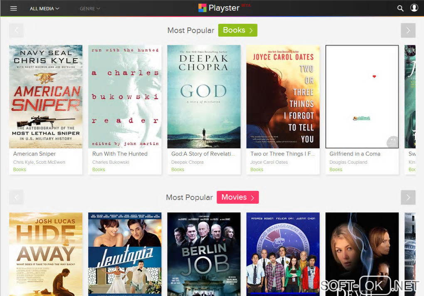
Task: Click Books tag under Deepak Chopra
Action: click(177, 170)
